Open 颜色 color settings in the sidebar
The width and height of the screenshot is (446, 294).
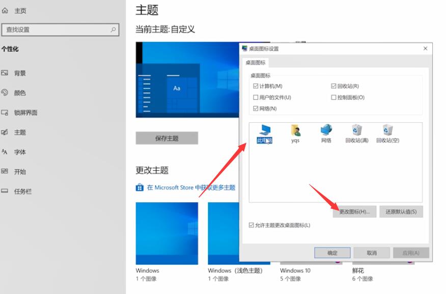point(20,93)
